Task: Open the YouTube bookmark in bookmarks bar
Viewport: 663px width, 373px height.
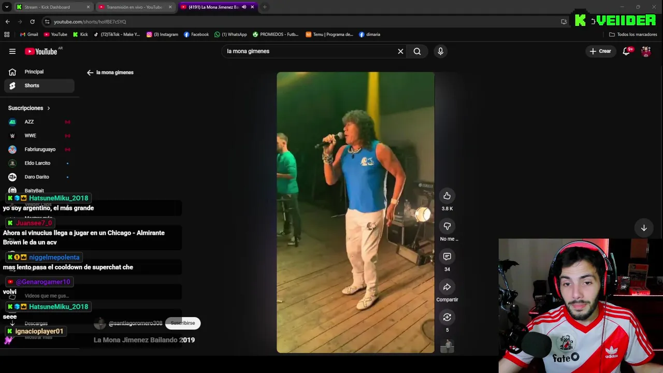Action: coord(55,35)
